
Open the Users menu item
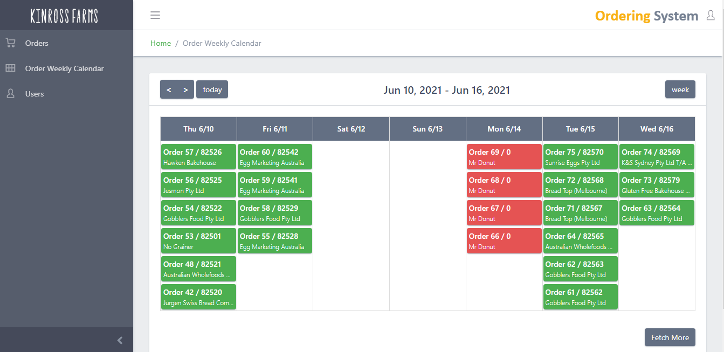(x=35, y=94)
